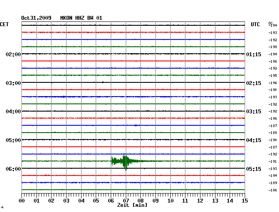
Task: Click the 05:00 CET time label
Action: coord(13,140)
